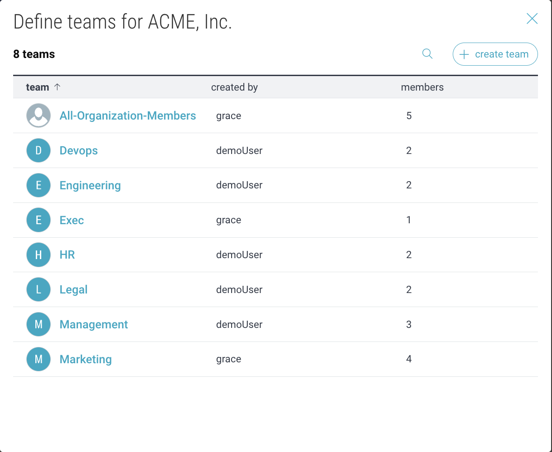This screenshot has width=552, height=452.
Task: Open the Devops team link
Action: click(79, 151)
